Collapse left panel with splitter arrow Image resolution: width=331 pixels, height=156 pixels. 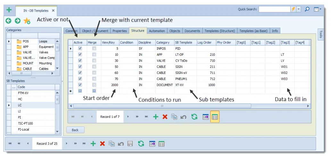(x=62, y=81)
